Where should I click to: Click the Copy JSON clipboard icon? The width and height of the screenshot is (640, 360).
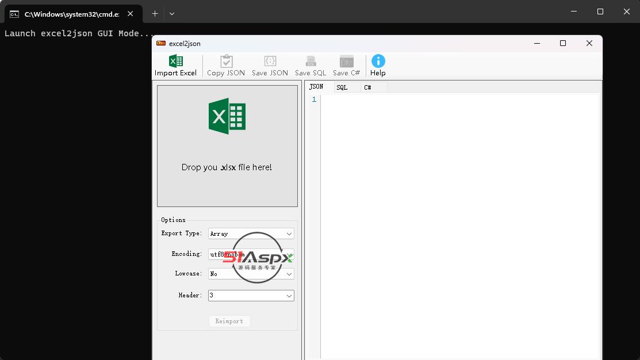pyautogui.click(x=226, y=62)
